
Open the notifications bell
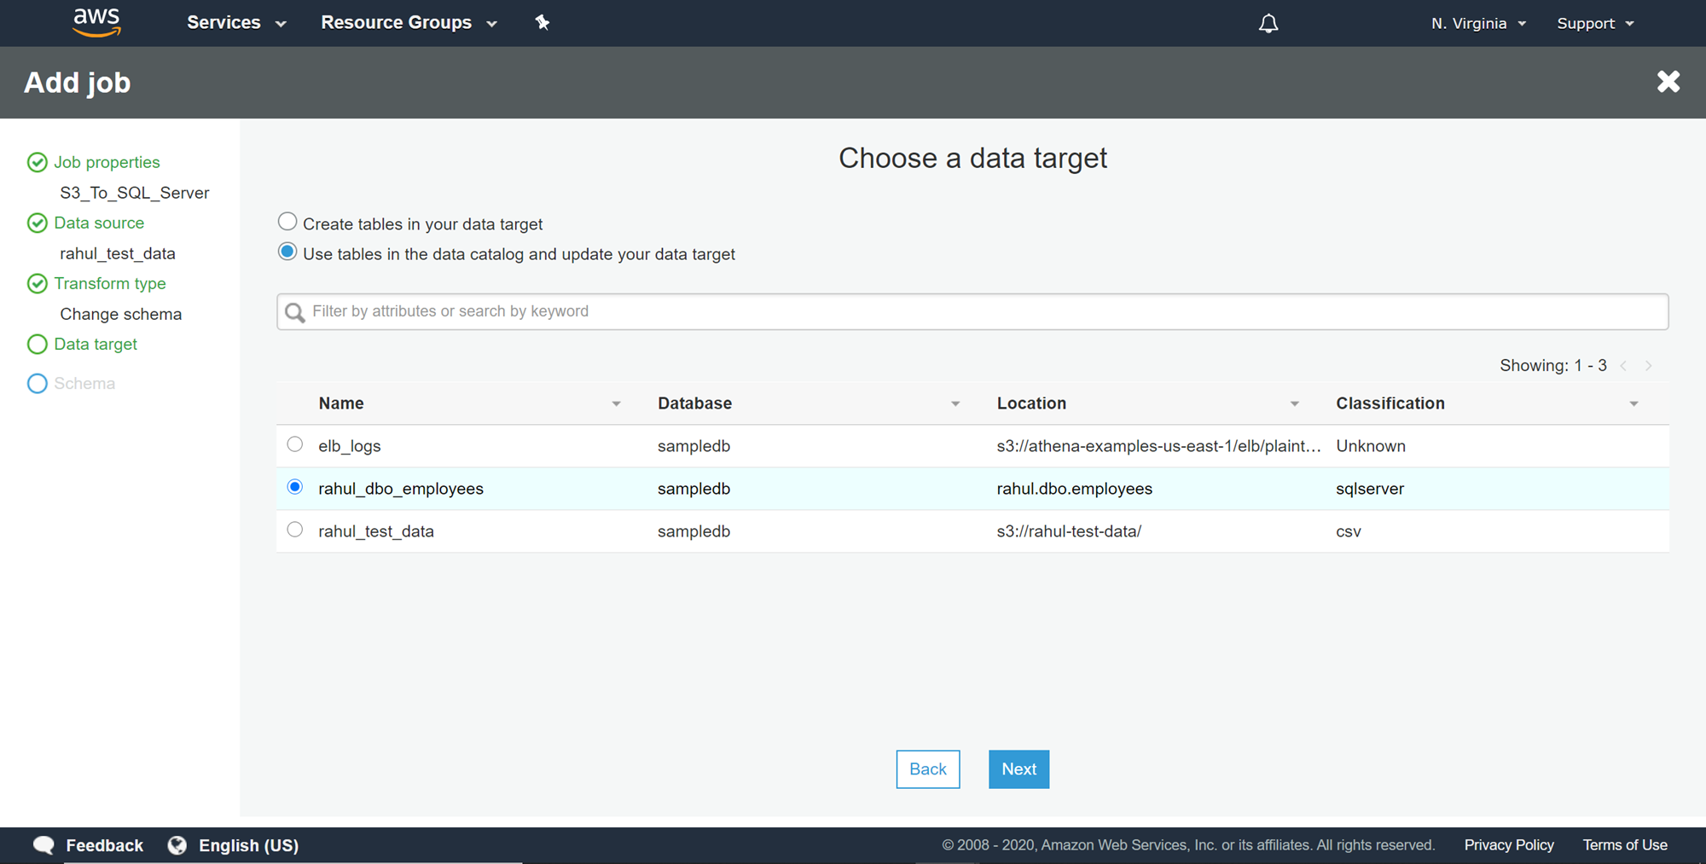(1268, 24)
